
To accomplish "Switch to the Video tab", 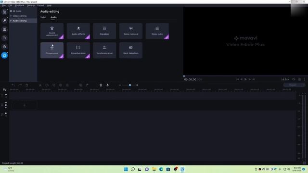I will (x=43, y=17).
